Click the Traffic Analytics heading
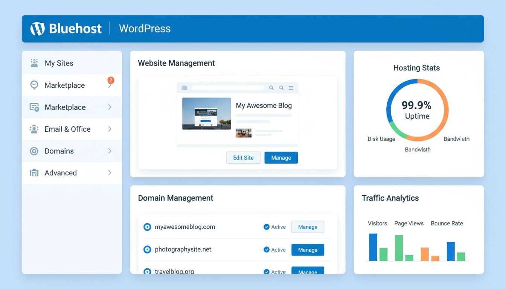506x289 pixels. pos(390,198)
